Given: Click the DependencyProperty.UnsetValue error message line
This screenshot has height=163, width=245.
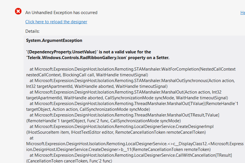Looking at the screenshot, I should click(89, 52).
